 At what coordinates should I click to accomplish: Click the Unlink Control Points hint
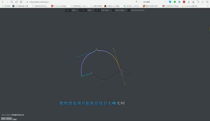pos(136,10)
